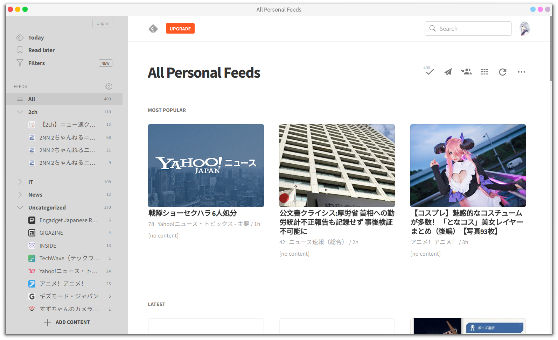
Task: Click the ADD CONTENT label
Action: [x=73, y=322]
